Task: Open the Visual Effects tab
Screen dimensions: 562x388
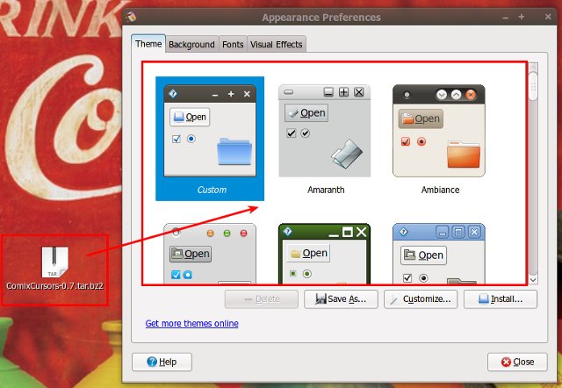Action: tap(277, 45)
